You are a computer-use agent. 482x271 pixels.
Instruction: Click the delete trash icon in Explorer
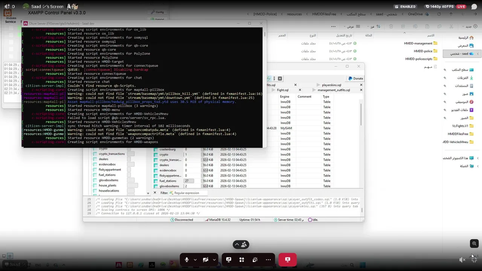[391, 26]
